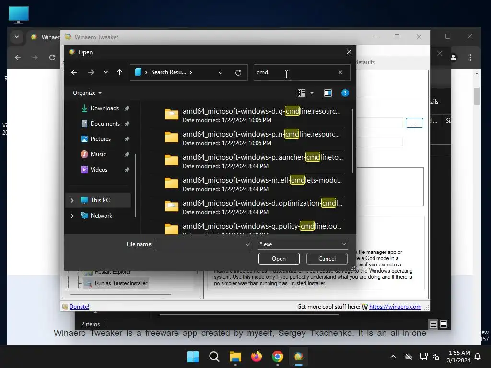Switch to Chrome on taskbar
The image size is (491, 368).
[x=278, y=356]
